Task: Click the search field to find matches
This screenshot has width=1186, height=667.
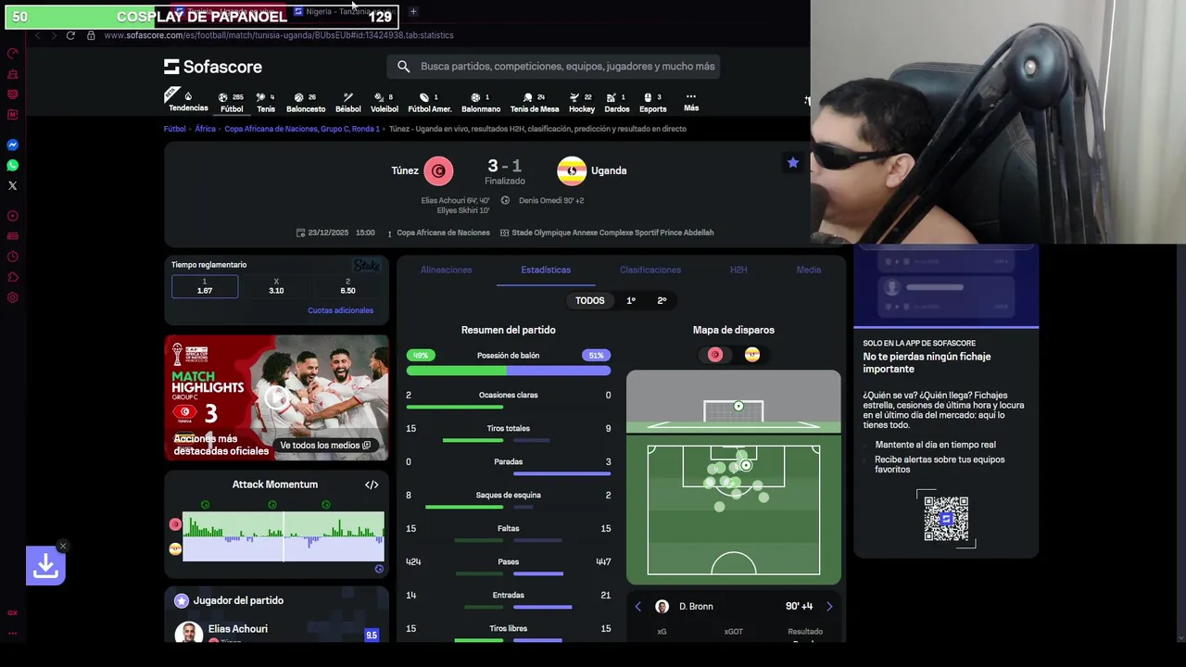Action: pos(553,66)
